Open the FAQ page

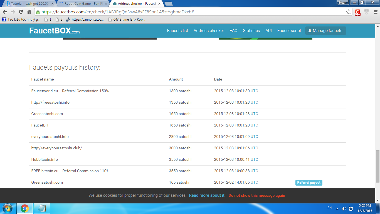pos(233,31)
